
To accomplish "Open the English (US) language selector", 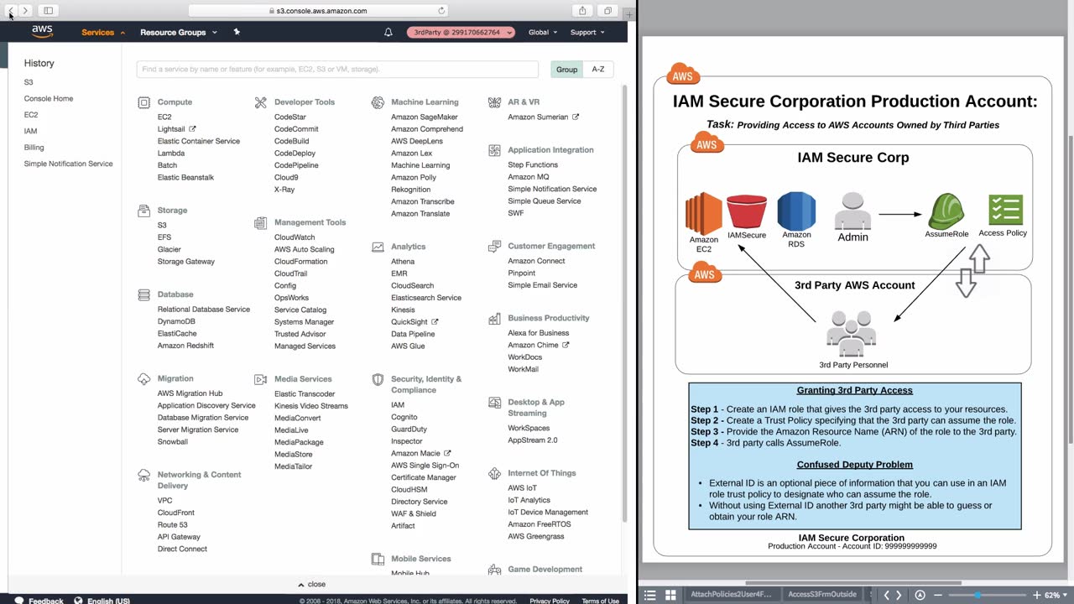I will 102,601.
